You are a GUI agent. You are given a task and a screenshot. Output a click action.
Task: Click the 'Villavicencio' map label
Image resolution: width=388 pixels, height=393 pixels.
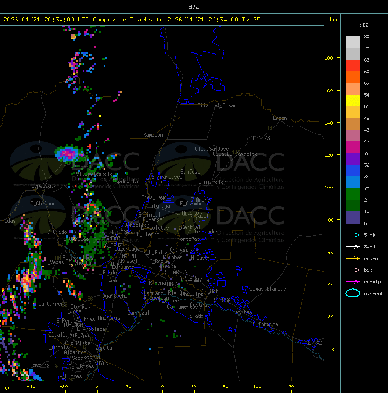pos(94,174)
